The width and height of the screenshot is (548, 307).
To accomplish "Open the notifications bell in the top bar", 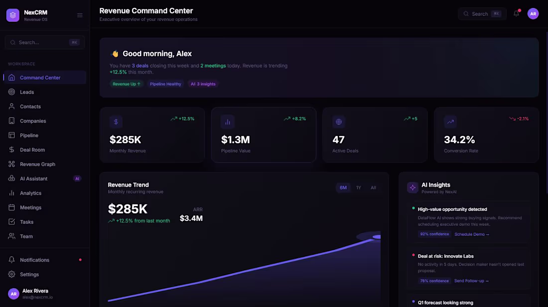I will click(516, 13).
